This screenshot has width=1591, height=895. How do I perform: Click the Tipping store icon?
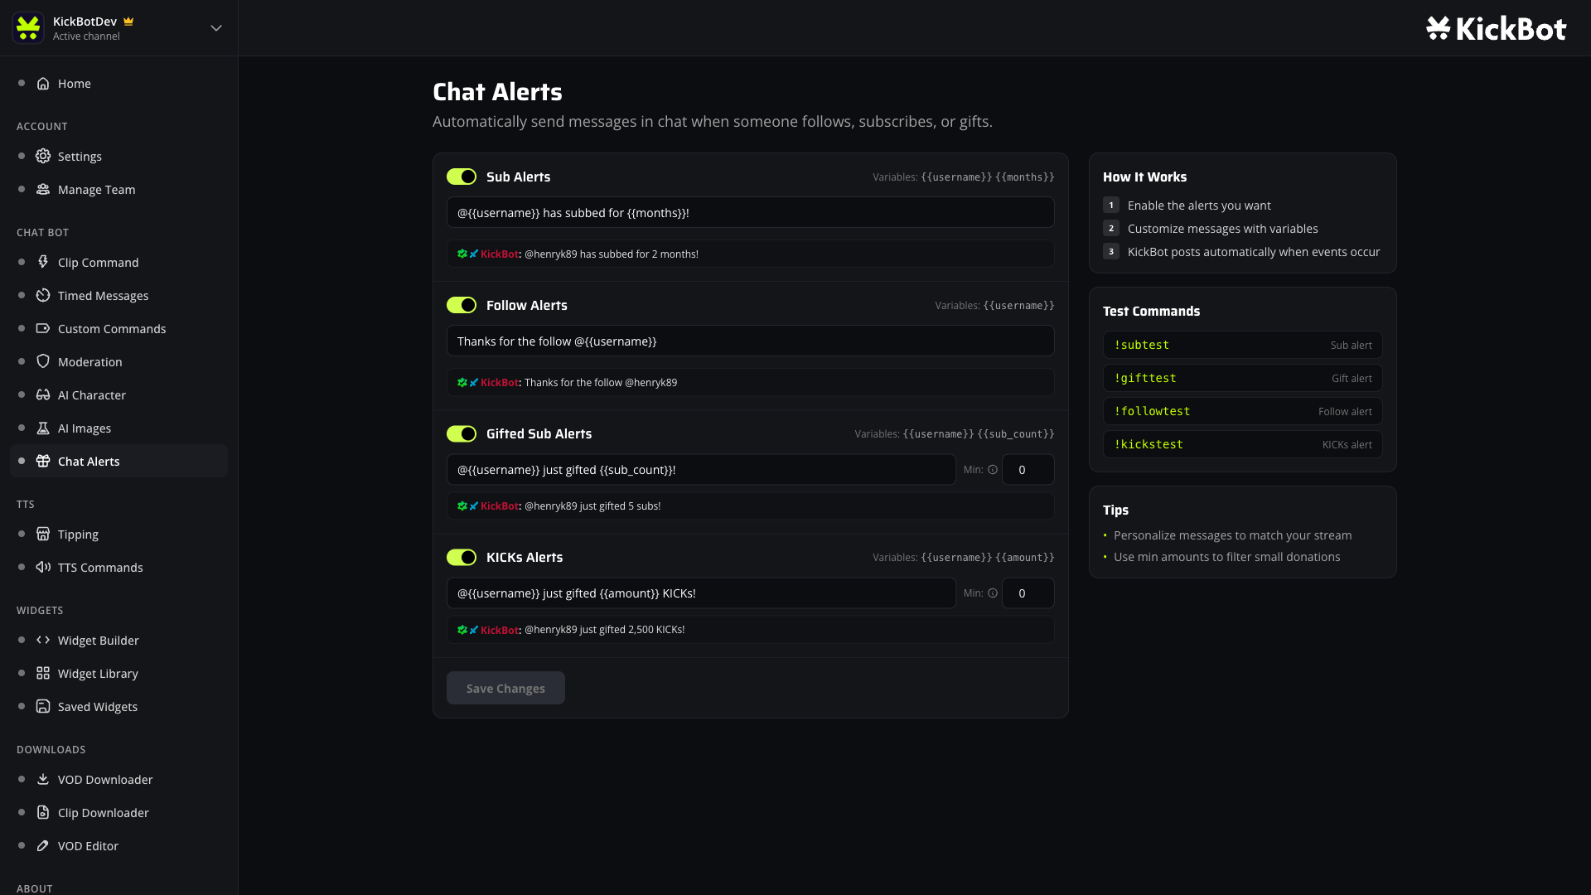[x=43, y=535]
